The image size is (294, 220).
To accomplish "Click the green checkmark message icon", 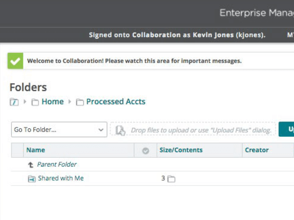I will point(15,61).
